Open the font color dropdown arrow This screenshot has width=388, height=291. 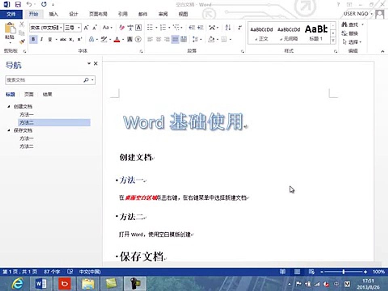point(123,39)
